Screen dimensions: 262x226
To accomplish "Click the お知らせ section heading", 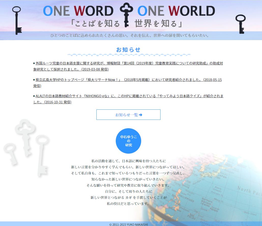I will tap(128, 50).
